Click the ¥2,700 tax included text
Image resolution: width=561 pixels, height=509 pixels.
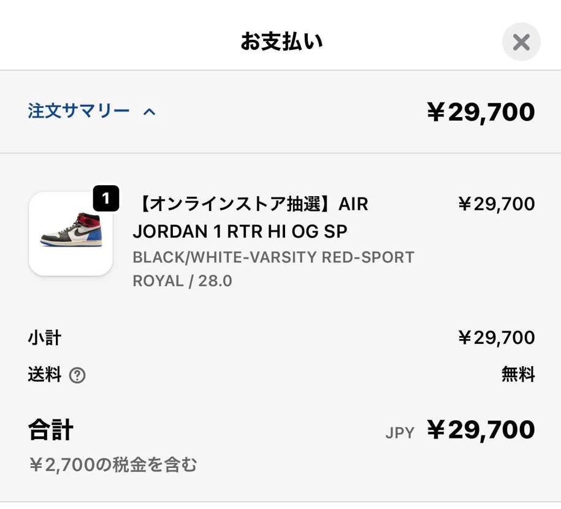click(113, 465)
